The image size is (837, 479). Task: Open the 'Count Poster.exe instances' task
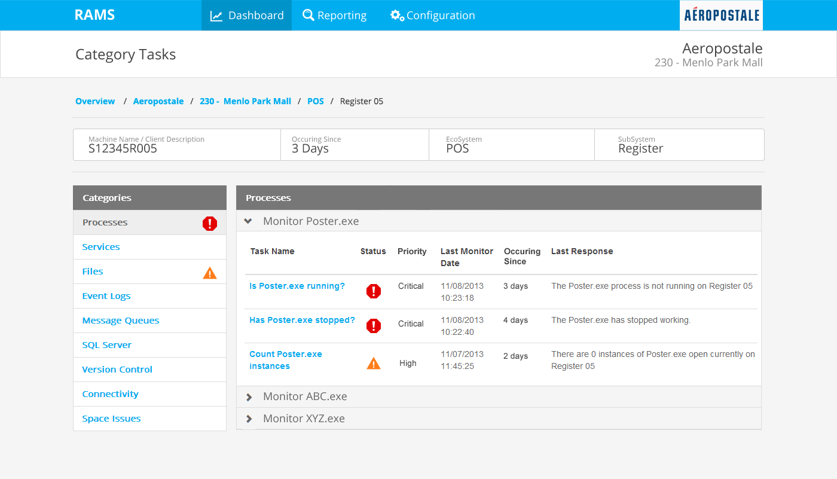pos(286,360)
